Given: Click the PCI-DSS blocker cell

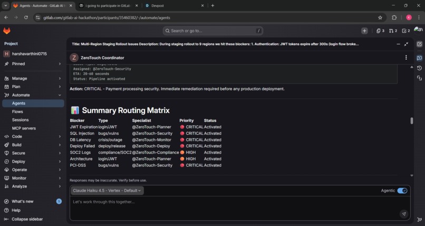Looking at the screenshot, I should coord(78,165).
